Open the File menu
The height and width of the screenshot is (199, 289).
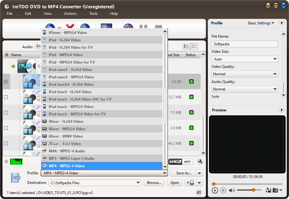10,14
